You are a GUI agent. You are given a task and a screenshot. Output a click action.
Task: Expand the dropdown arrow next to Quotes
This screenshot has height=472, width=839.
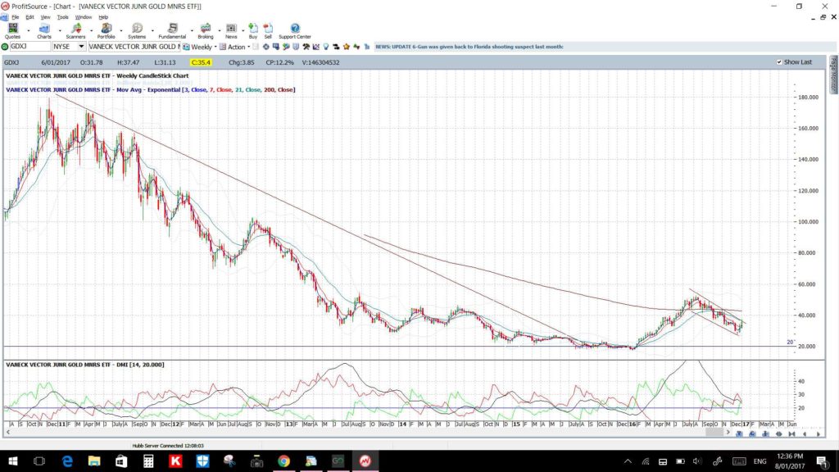(29, 30)
